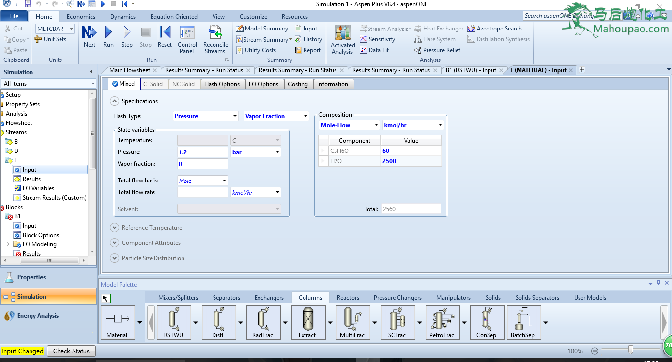
Task: Open the Report
Action: (308, 50)
